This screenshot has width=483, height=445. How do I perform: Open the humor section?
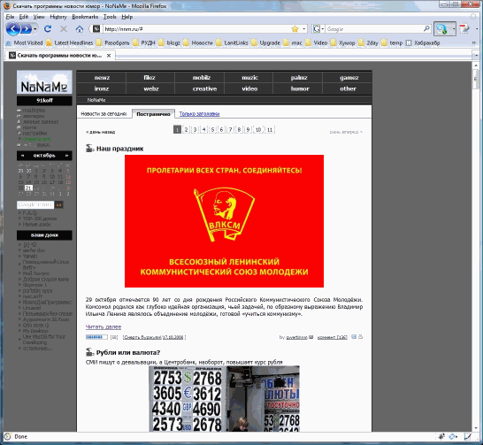coord(300,88)
